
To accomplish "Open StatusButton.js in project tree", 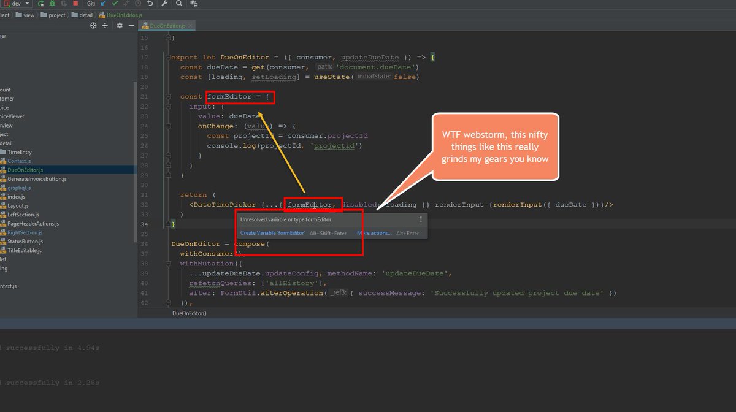I will coord(21,241).
